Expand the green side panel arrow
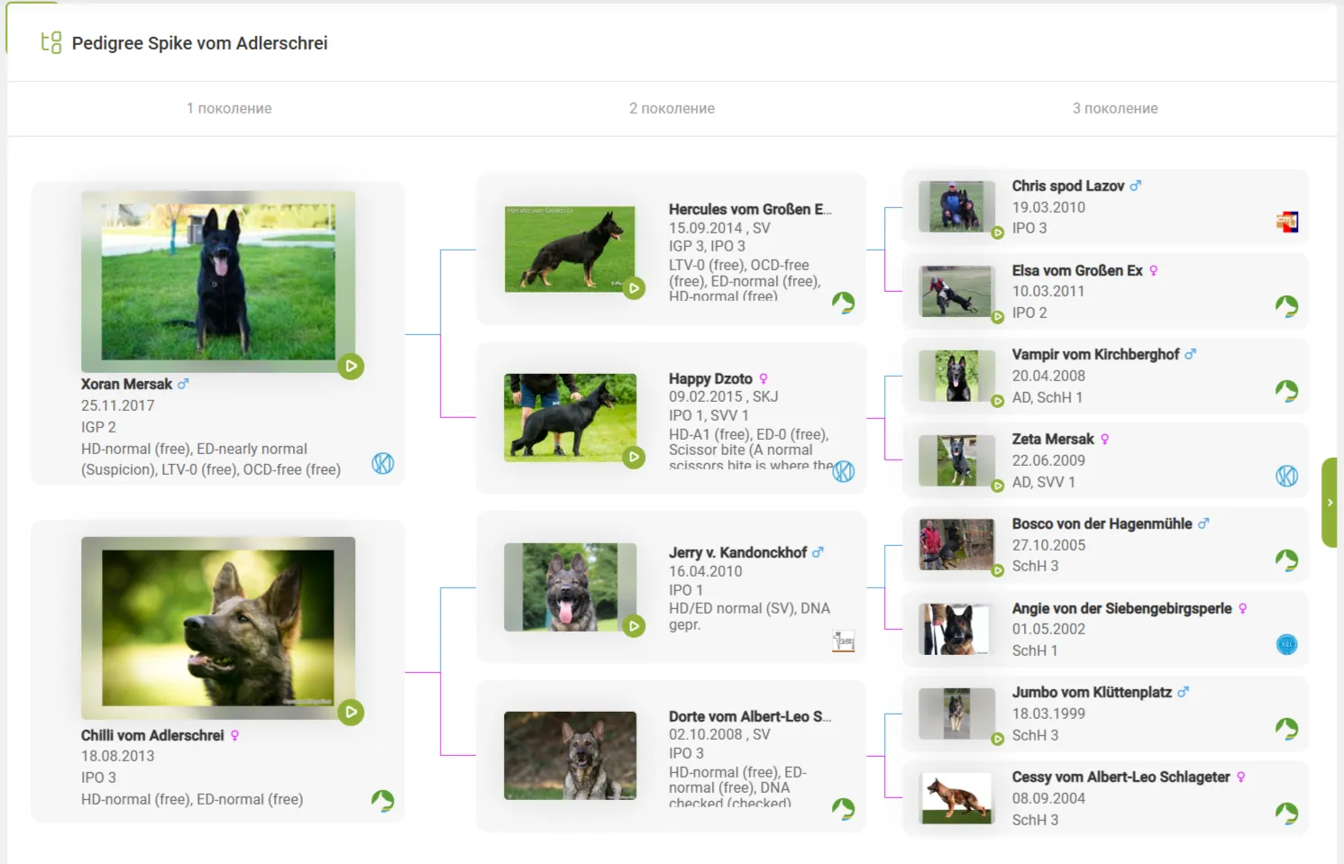Viewport: 1344px width, 864px height. point(1330,503)
